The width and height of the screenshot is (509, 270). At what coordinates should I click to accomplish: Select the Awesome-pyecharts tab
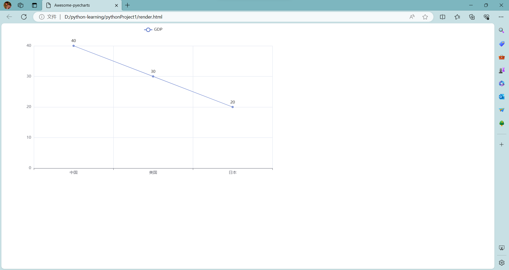click(x=82, y=5)
